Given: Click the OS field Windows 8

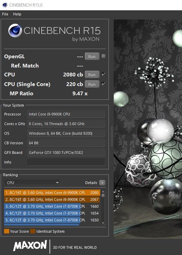Looking at the screenshot, I should point(66,133).
